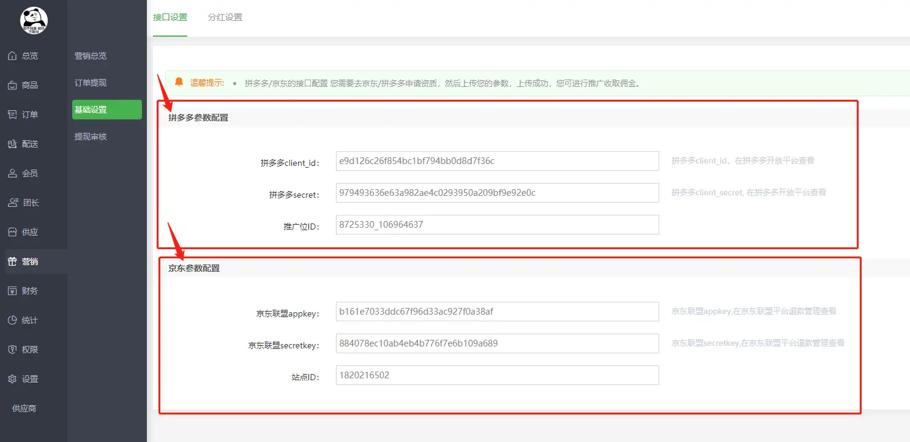
Task: Click the 拼多多client_id input field
Action: (498, 161)
